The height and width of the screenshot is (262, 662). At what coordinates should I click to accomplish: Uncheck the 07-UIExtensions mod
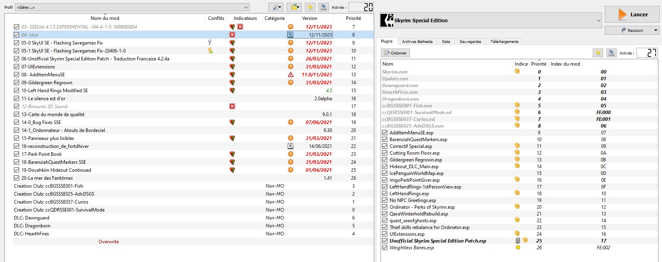(16, 66)
